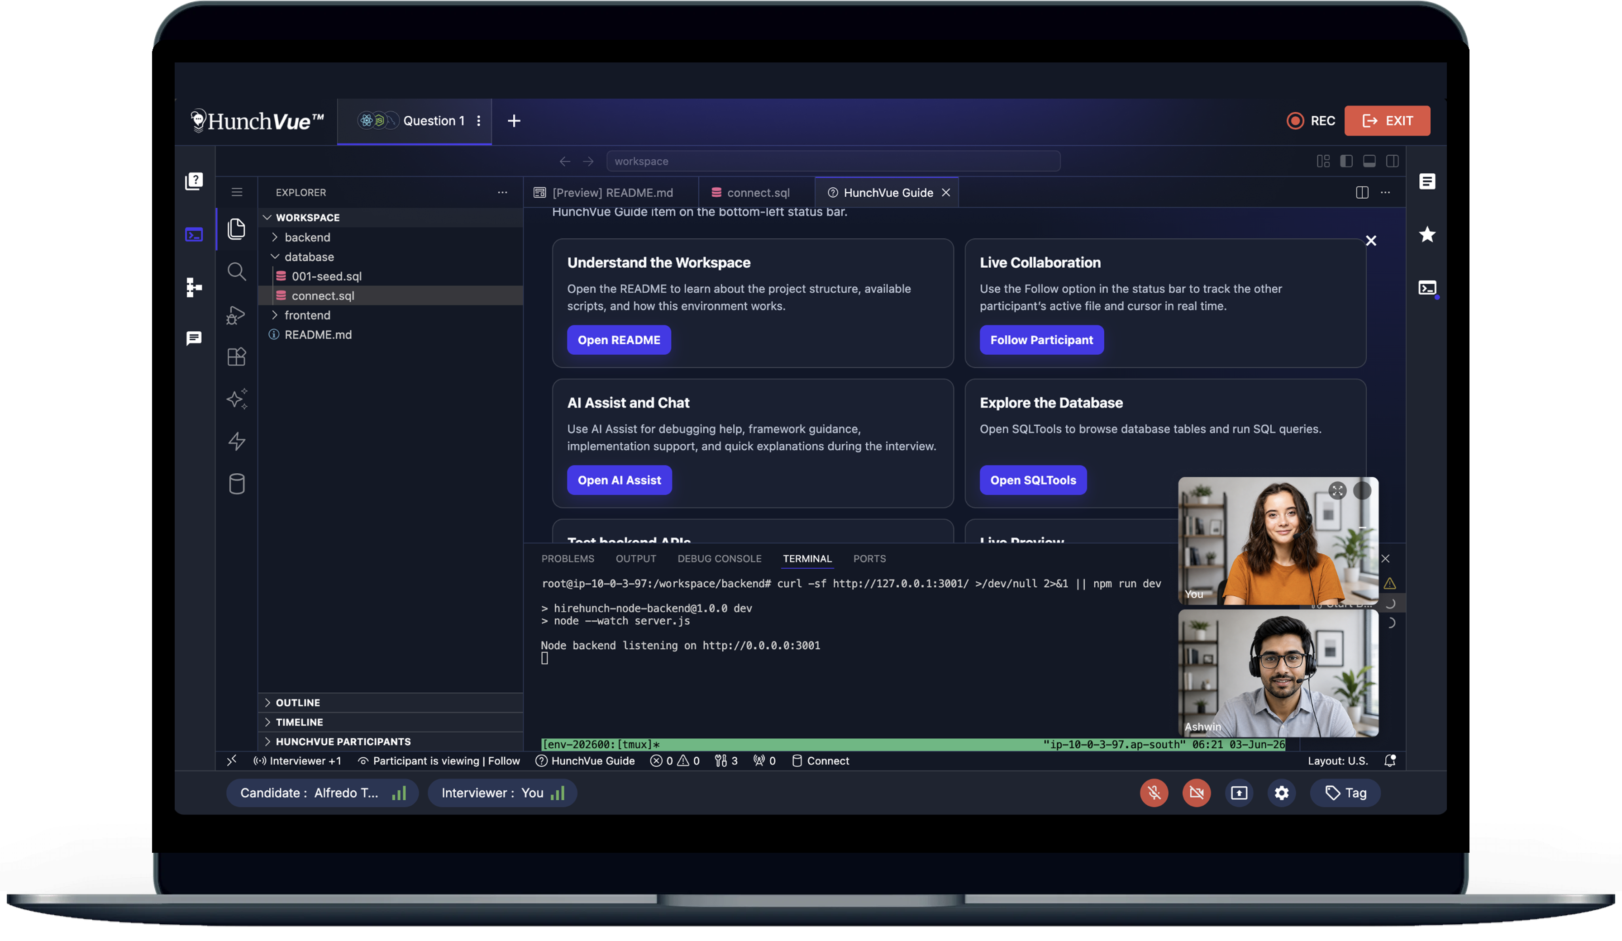The height and width of the screenshot is (941, 1622).
Task: Open the question help icon in left rail
Action: coord(194,181)
